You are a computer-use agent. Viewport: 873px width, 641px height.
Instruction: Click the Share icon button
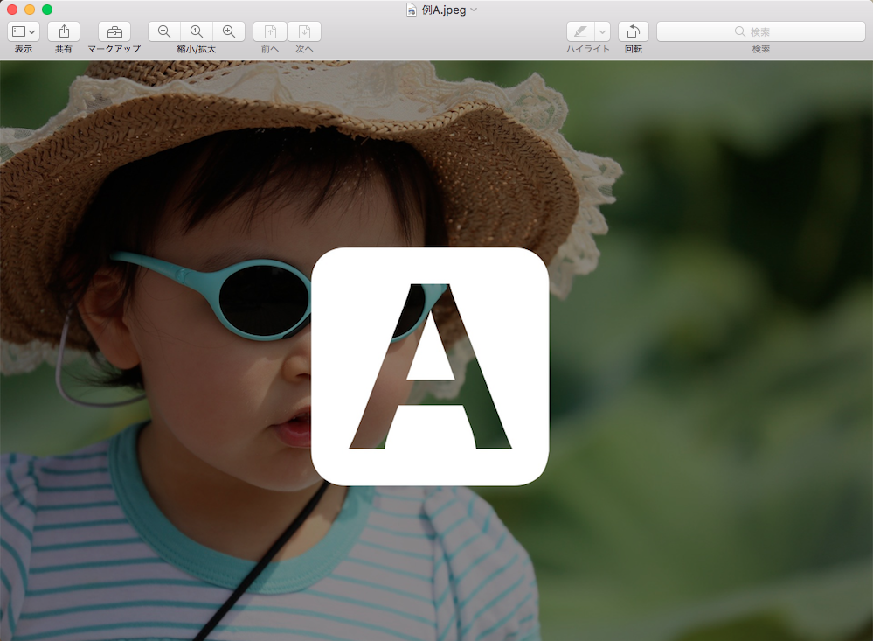click(x=64, y=31)
